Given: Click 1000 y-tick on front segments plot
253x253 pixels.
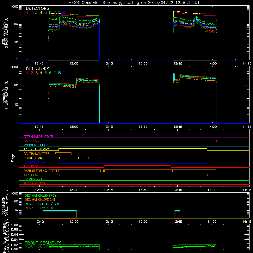Looking at the screenshot, I should coord(14,7).
